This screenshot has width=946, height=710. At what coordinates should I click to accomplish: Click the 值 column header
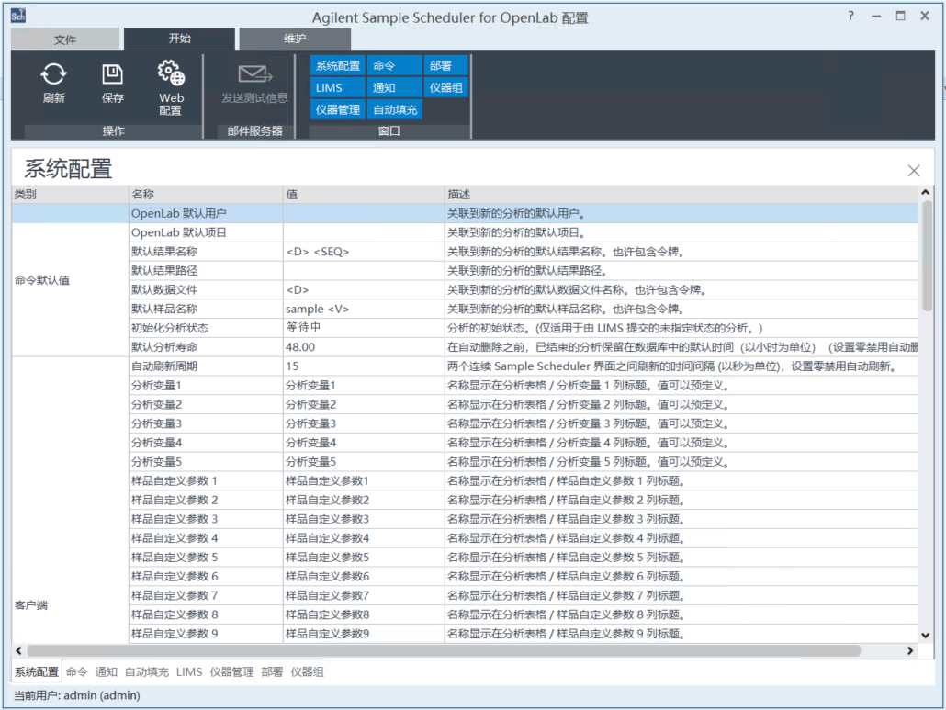point(364,194)
